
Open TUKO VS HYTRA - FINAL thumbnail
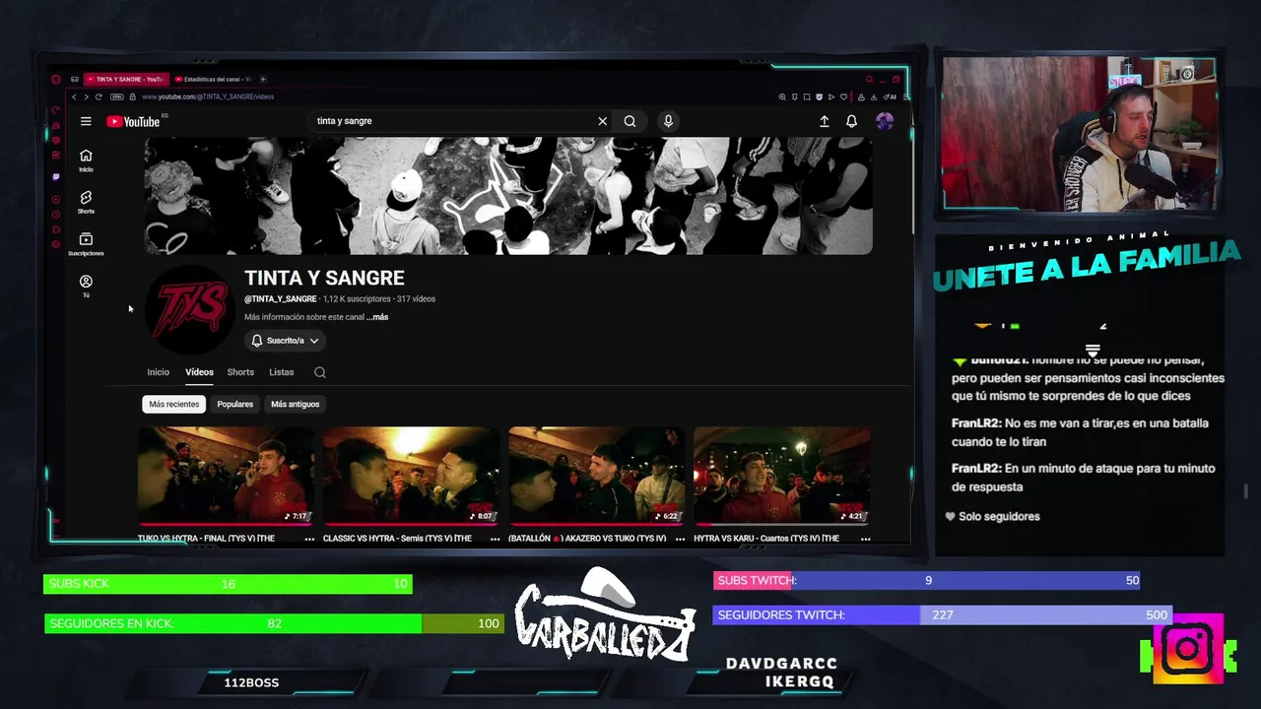pyautogui.click(x=226, y=476)
